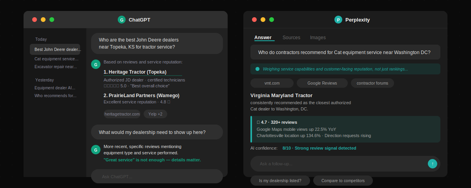471x188 pixels.
Task: Open 'Excavator repair near...' chat
Action: [55, 67]
